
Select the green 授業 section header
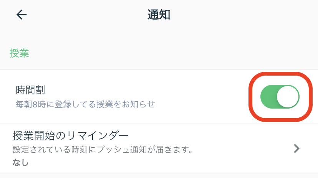coord(19,53)
